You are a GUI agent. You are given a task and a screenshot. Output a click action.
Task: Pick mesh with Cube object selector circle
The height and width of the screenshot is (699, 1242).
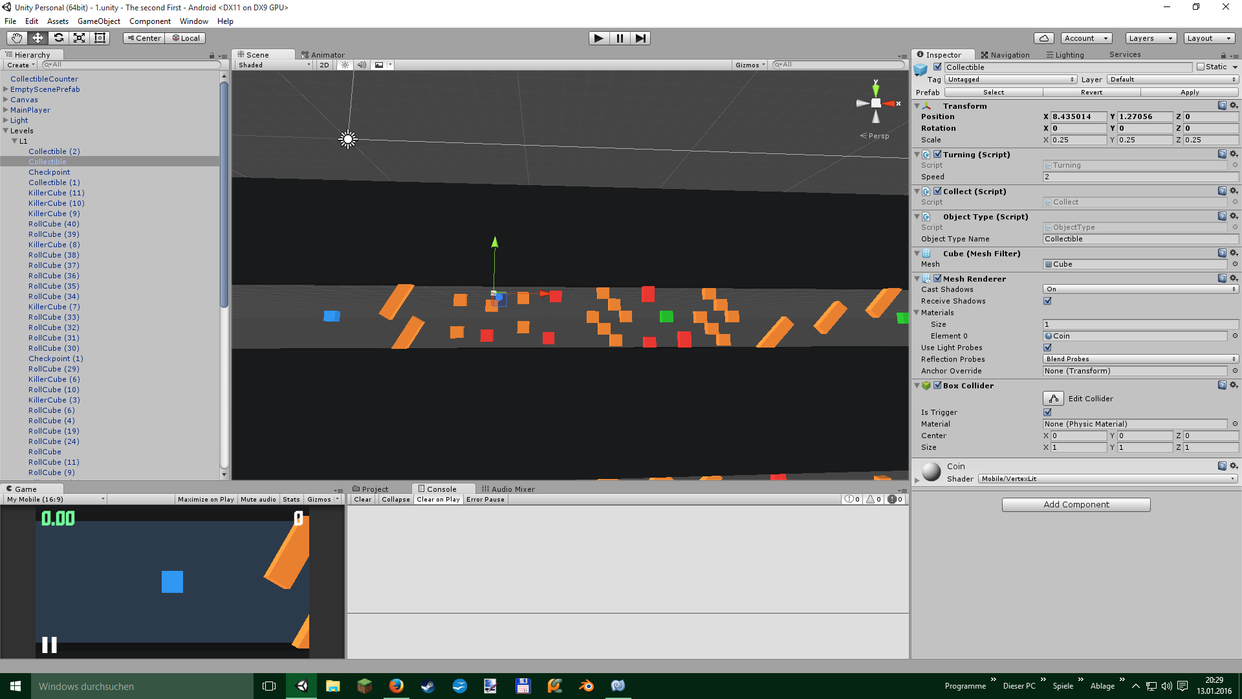(x=1235, y=264)
